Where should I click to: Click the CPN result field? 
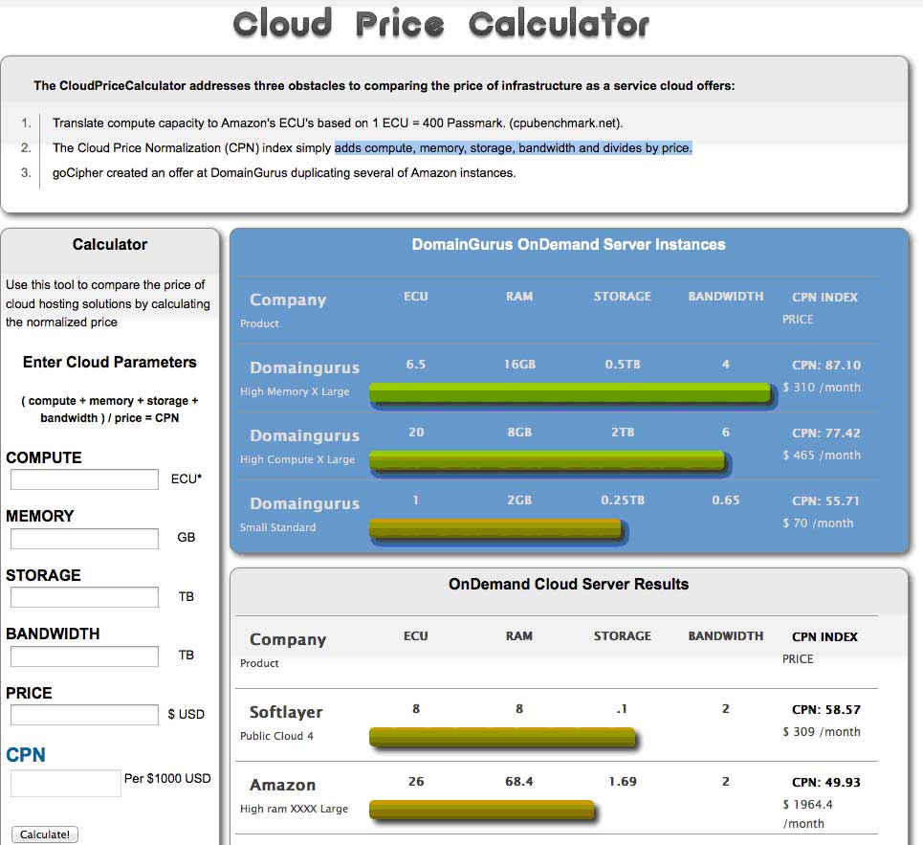[66, 783]
